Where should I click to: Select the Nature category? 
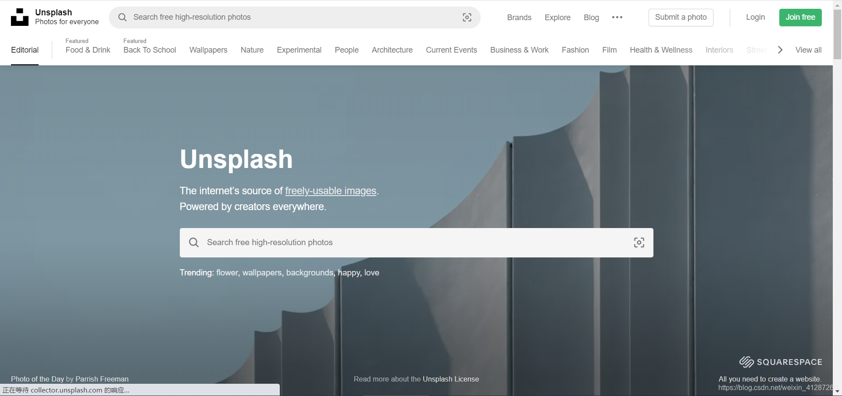[x=252, y=50]
